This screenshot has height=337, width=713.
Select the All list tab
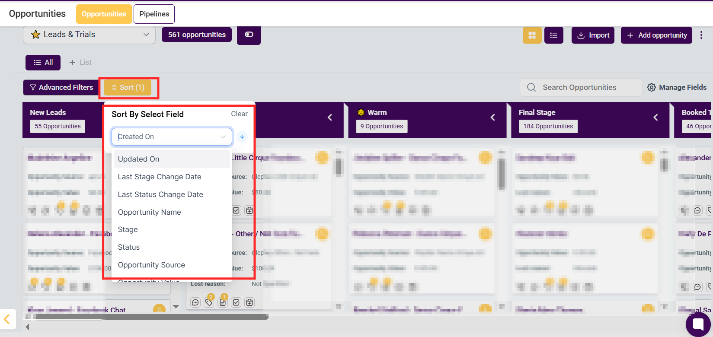(43, 62)
